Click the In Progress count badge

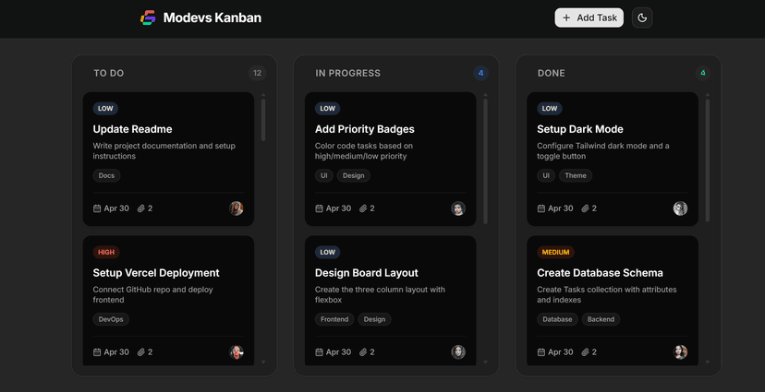click(480, 73)
